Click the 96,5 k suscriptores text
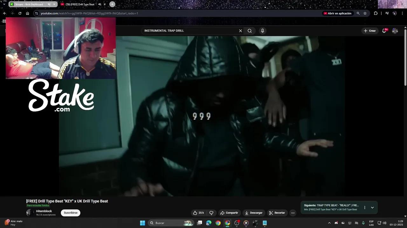This screenshot has height=228, width=407. pyautogui.click(x=46, y=215)
